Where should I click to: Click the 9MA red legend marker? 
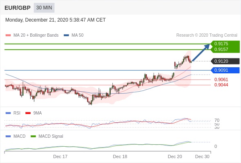[x=28, y=113]
